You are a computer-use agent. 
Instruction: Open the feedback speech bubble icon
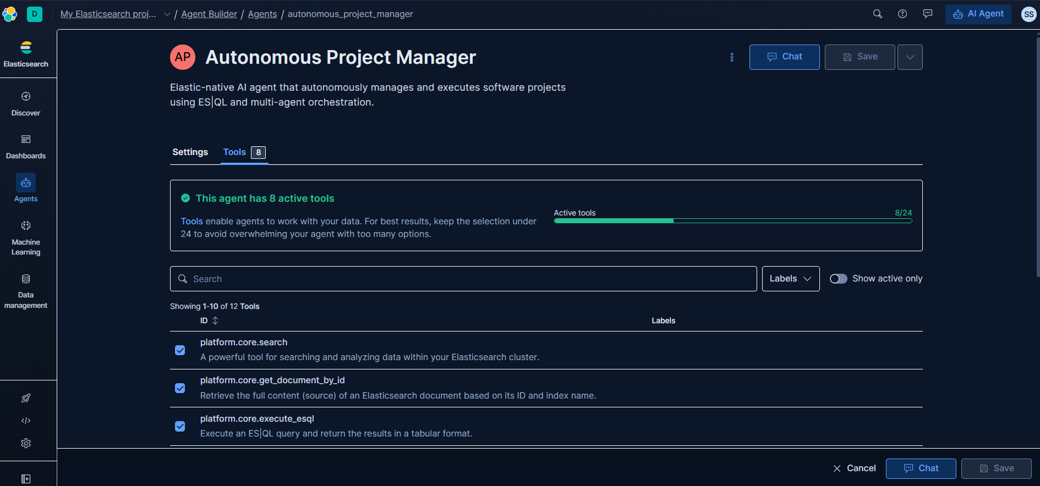coord(928,14)
